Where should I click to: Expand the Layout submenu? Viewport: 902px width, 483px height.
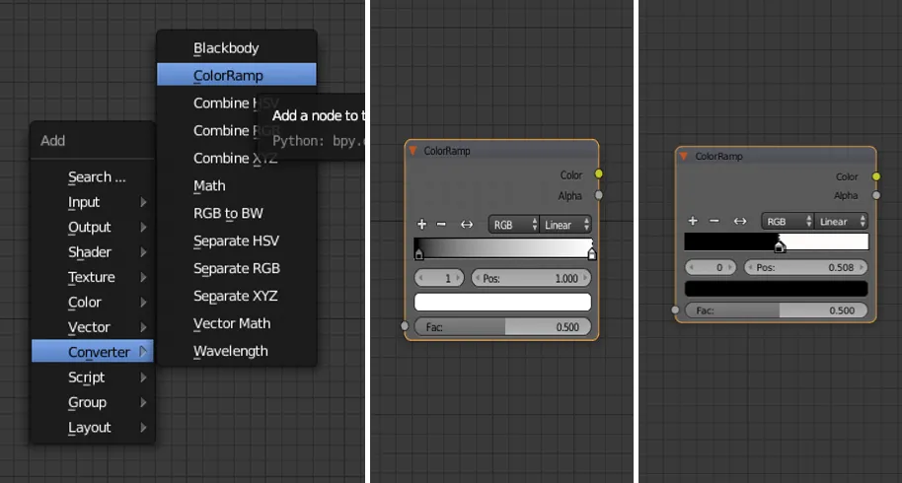[x=93, y=427]
